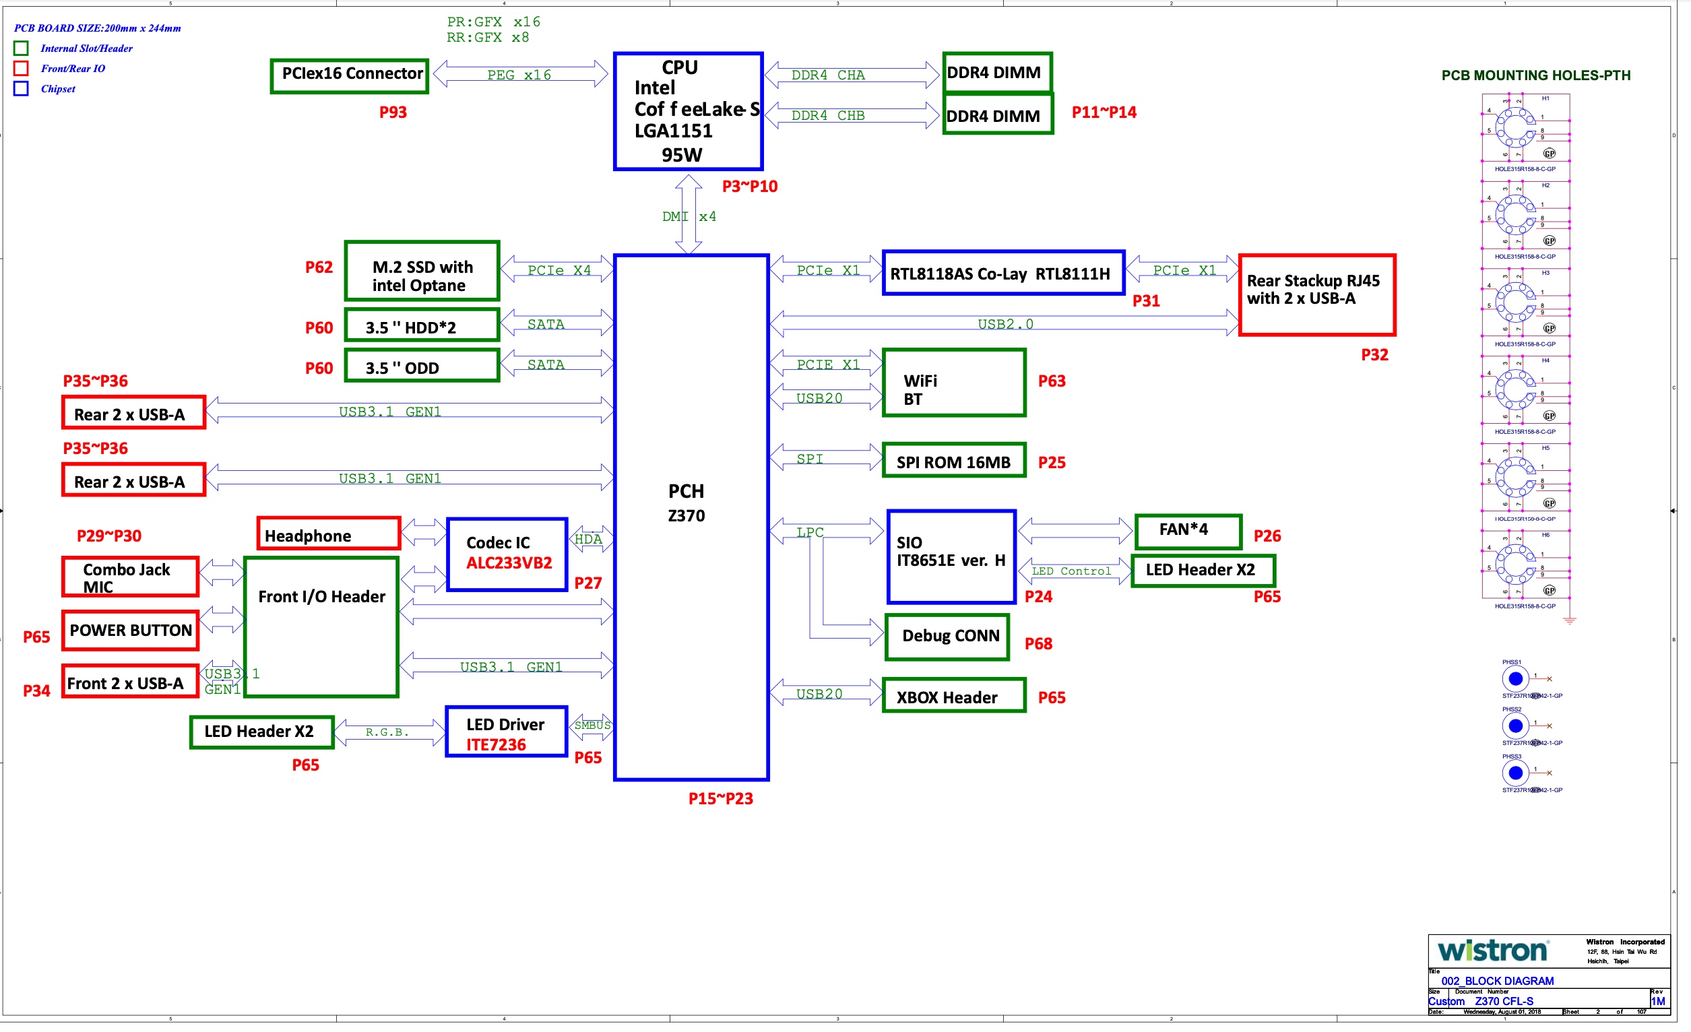The height and width of the screenshot is (1032, 1691).
Task: Click the Z370 CFL-S document number
Action: coord(1504,1000)
